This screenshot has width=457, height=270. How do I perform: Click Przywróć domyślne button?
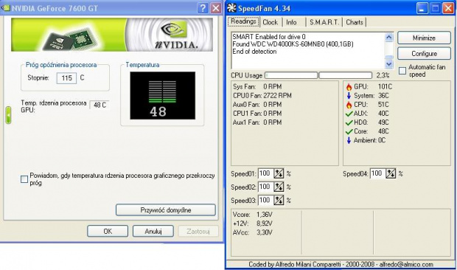click(x=166, y=210)
